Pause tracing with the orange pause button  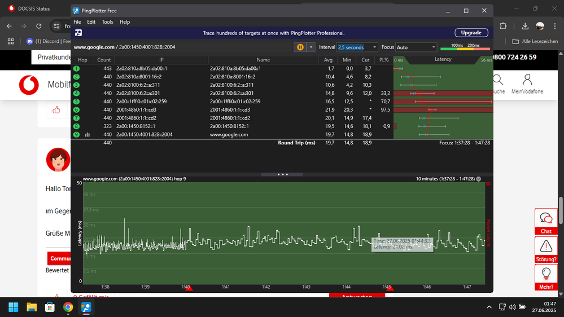300,47
